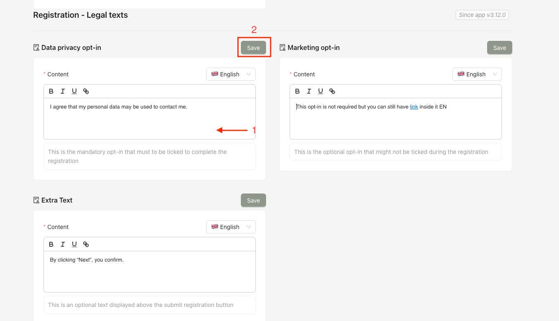This screenshot has width=559, height=321.
Task: Insert link in Marketing opt-in editor
Action: pyautogui.click(x=332, y=91)
